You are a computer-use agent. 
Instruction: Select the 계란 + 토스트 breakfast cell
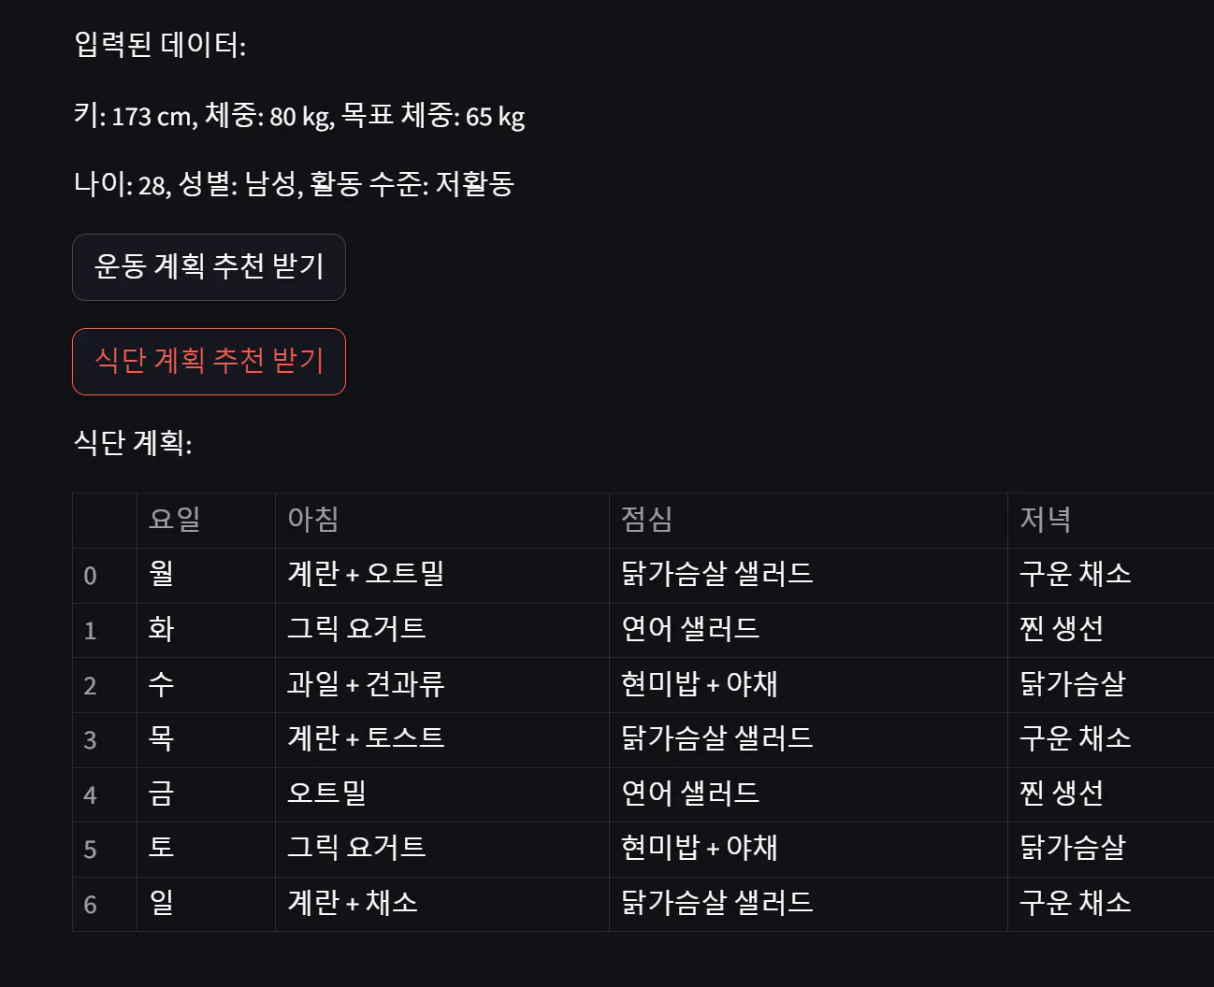click(366, 739)
